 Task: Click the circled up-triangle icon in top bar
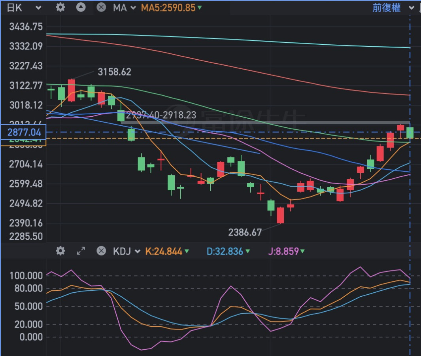point(81,7)
